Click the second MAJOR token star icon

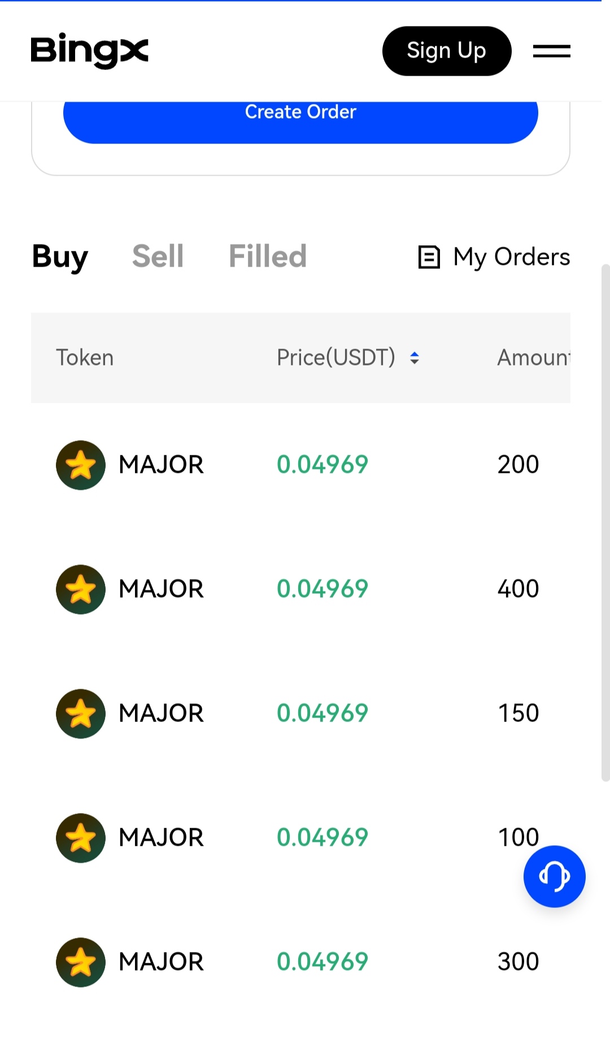click(81, 589)
